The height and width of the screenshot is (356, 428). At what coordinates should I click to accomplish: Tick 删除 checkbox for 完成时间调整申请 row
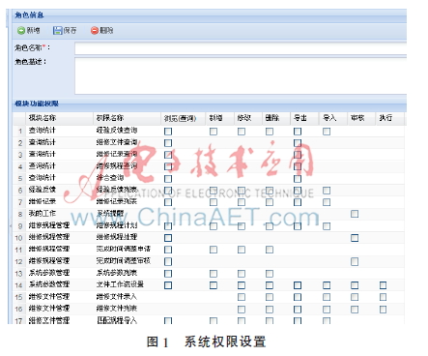tap(270, 250)
